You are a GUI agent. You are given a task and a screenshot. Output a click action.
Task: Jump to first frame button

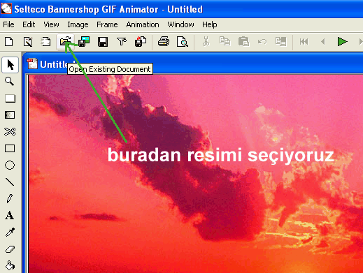pos(304,42)
